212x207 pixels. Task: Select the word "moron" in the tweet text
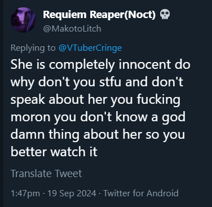30,117
